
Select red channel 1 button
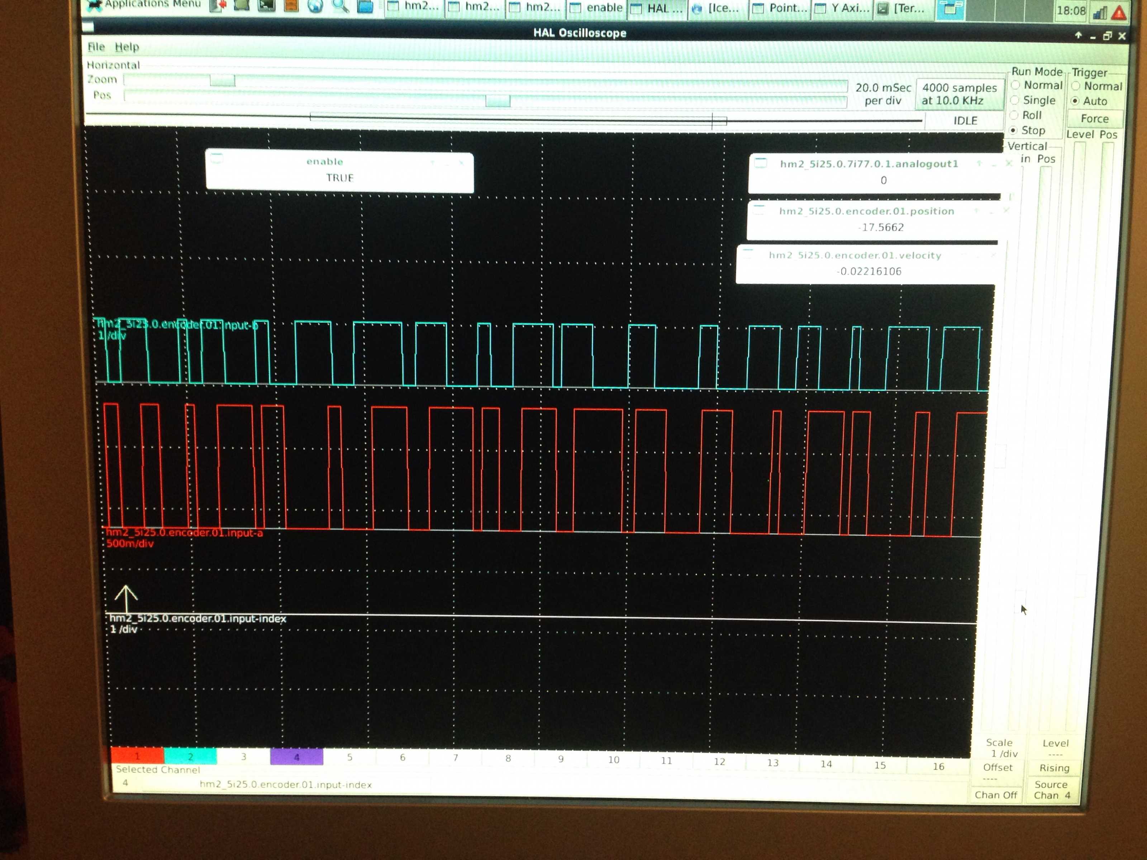point(137,756)
